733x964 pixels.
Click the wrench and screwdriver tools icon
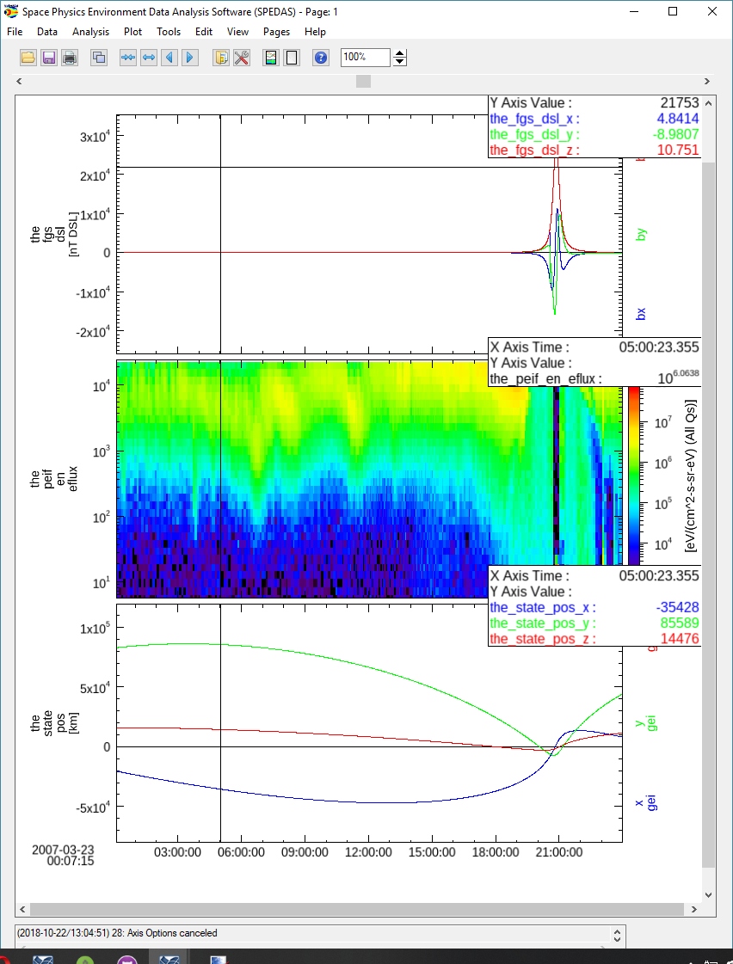242,58
